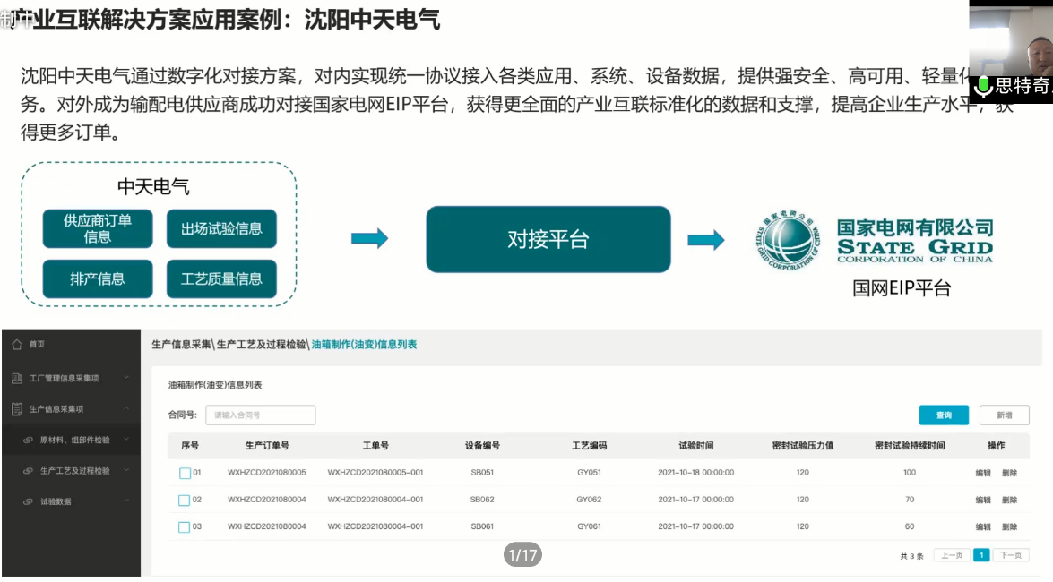Click the link icon beside 生产工艺及过程检验
1053x582 pixels.
[28, 471]
